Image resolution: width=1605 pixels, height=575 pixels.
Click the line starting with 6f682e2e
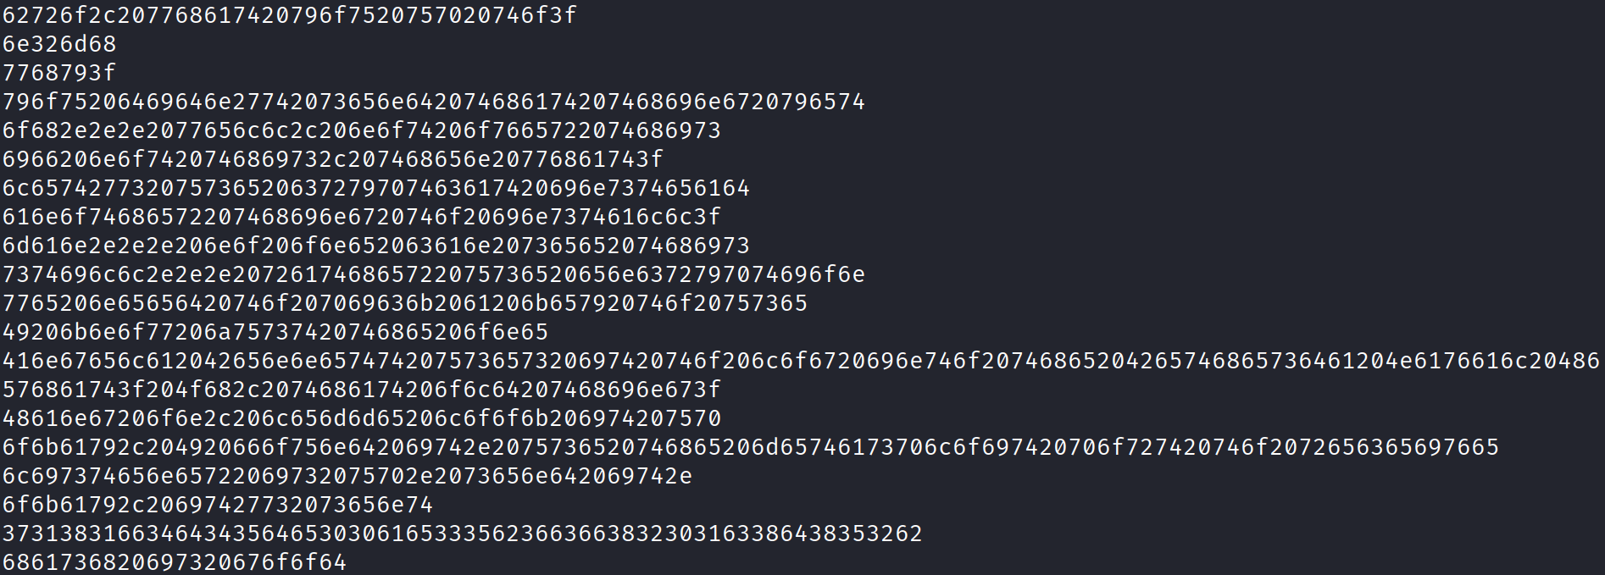[362, 130]
